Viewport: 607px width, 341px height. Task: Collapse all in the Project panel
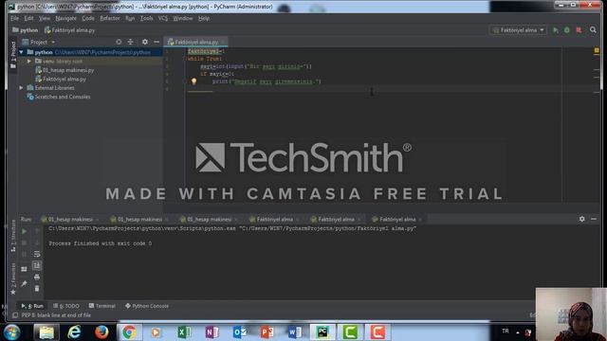pyautogui.click(x=131, y=42)
